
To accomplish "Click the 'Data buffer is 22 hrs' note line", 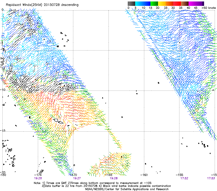I will coord(106,186).
